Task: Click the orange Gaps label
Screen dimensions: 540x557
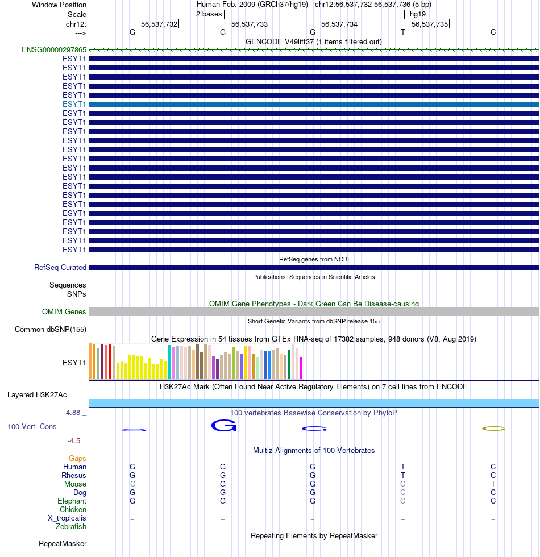Action: pyautogui.click(x=77, y=459)
